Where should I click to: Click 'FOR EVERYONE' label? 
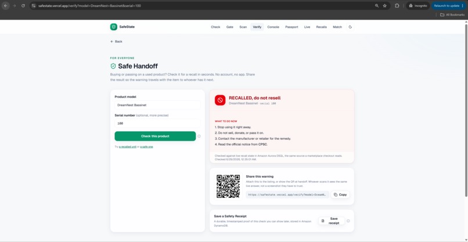tap(123, 58)
